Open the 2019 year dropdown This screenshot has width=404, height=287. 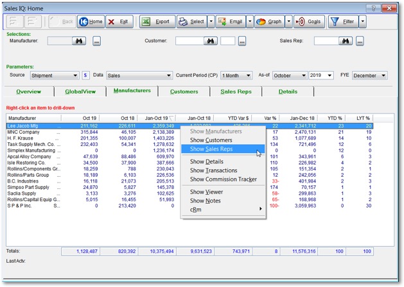pyautogui.click(x=321, y=76)
